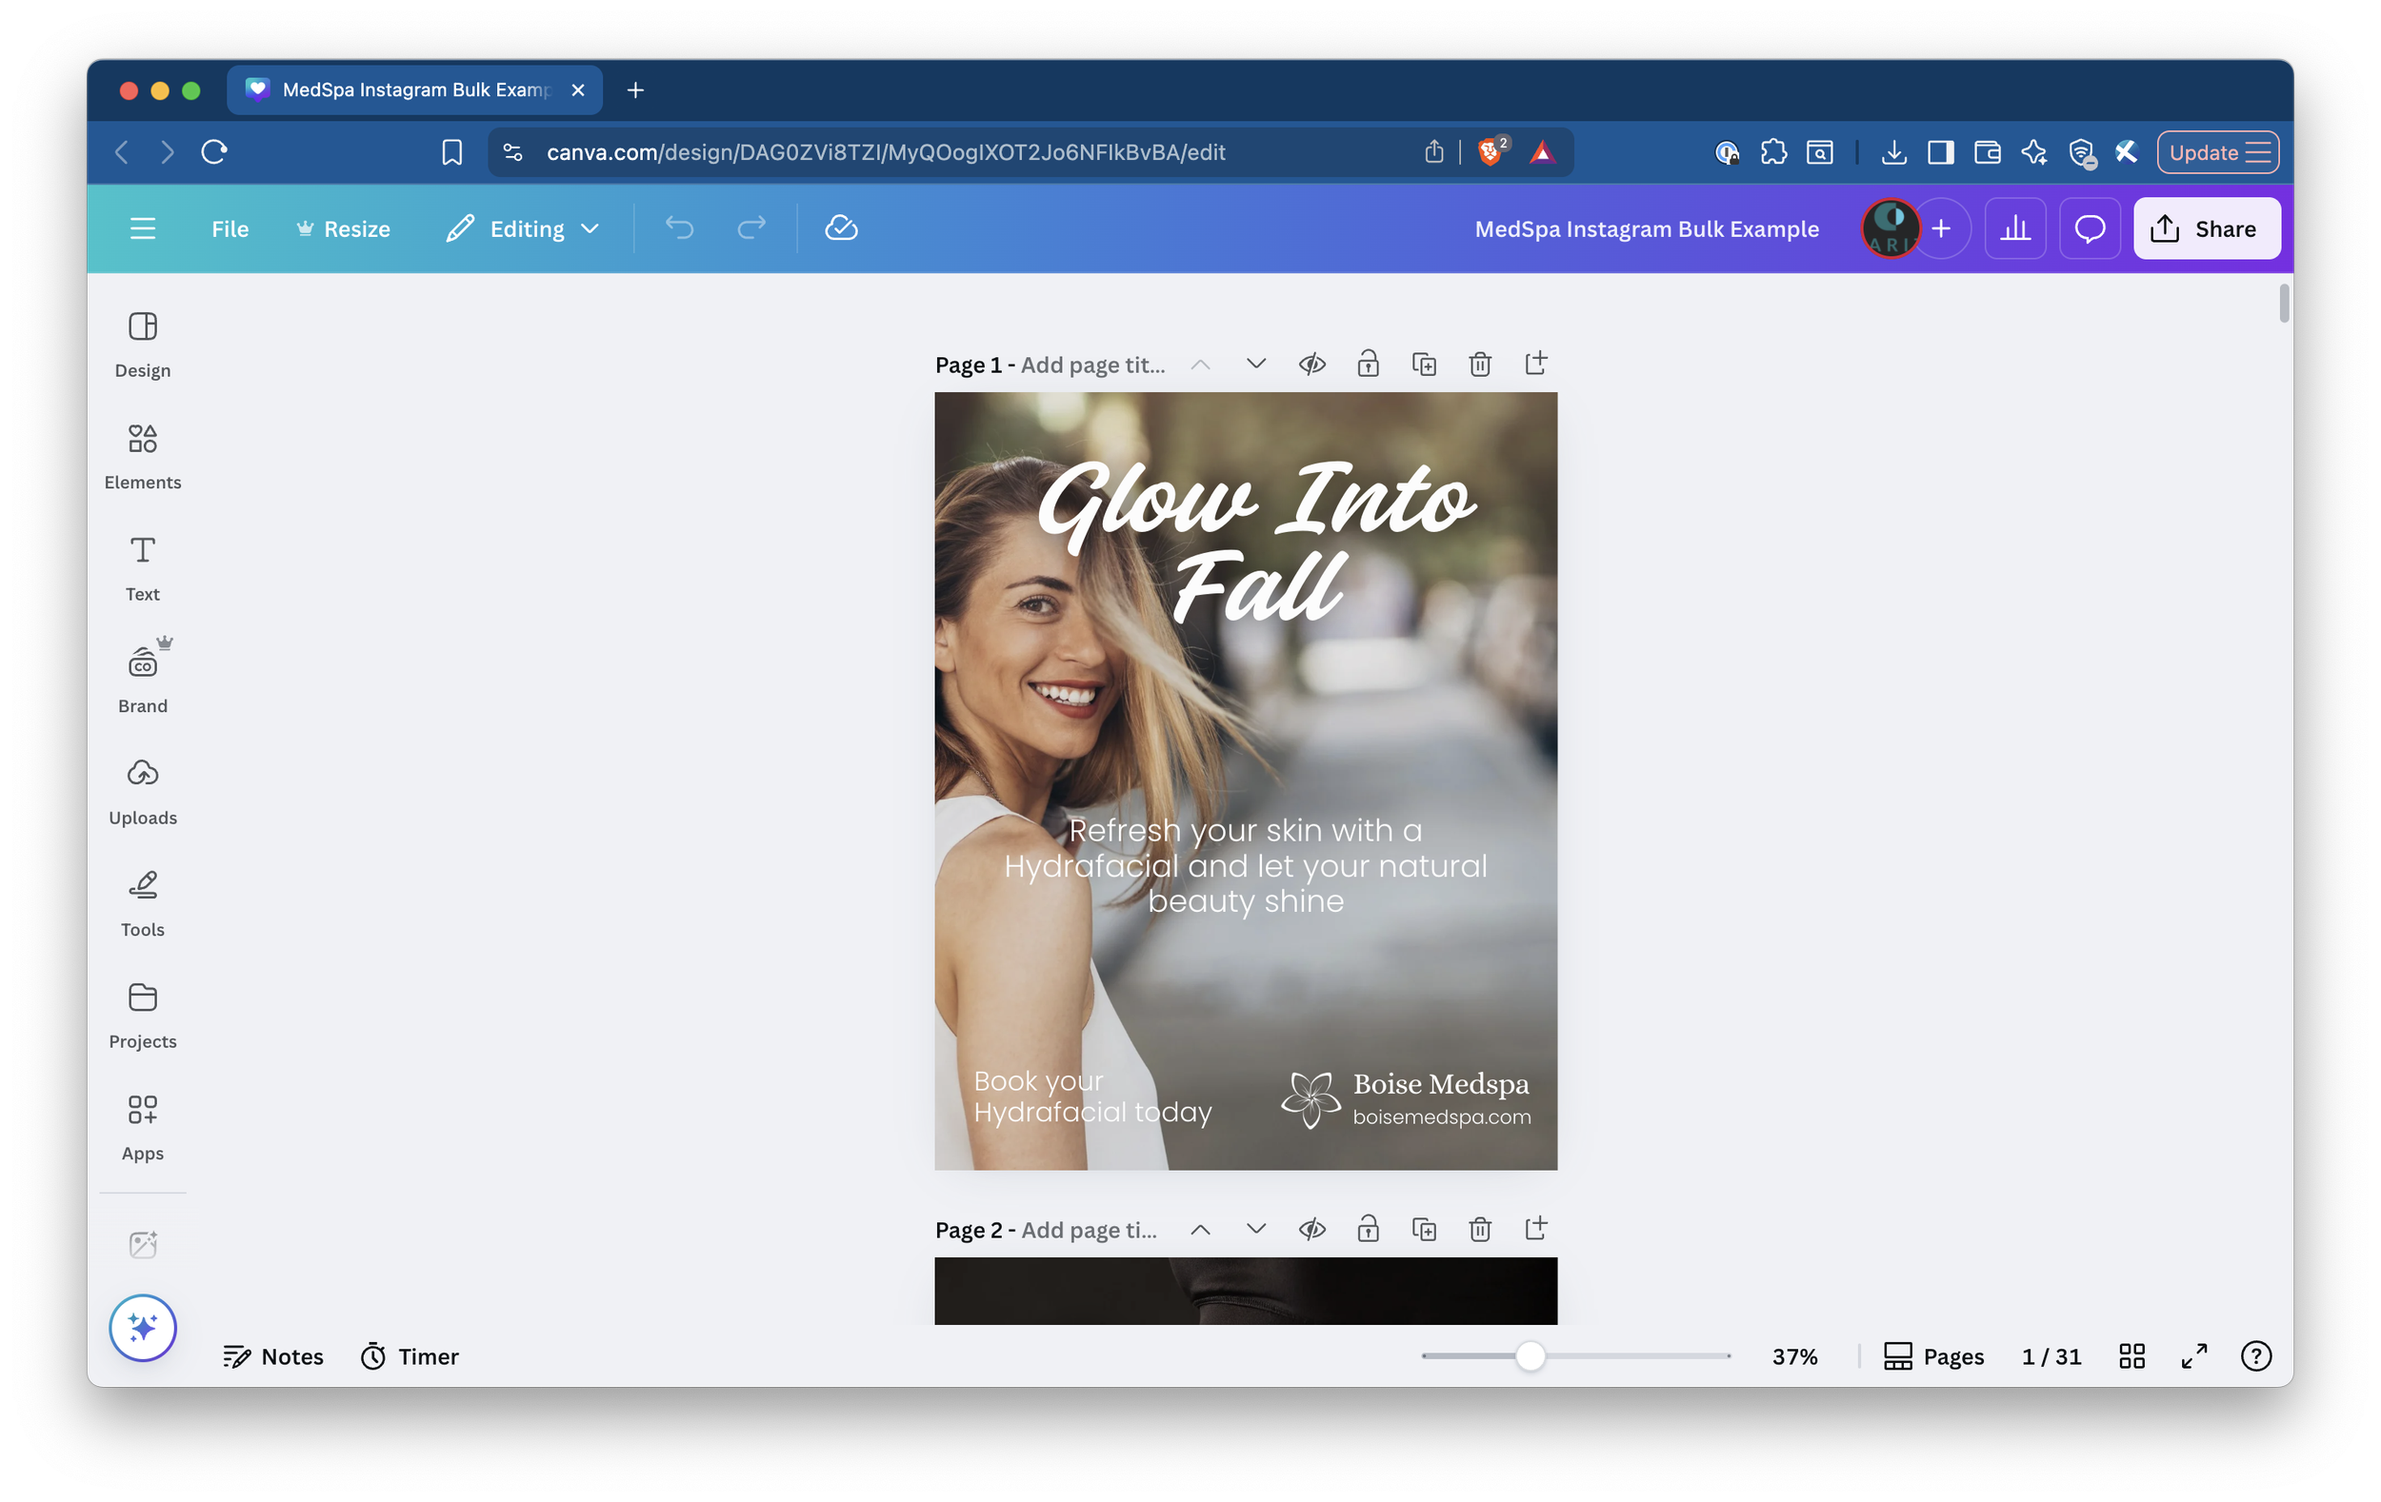Image resolution: width=2381 pixels, height=1502 pixels.
Task: Move Page 2 up with chevron
Action: [1199, 1229]
